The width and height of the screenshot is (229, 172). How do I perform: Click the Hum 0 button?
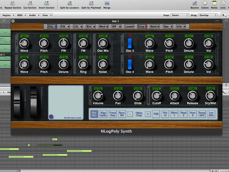(x=193, y=114)
